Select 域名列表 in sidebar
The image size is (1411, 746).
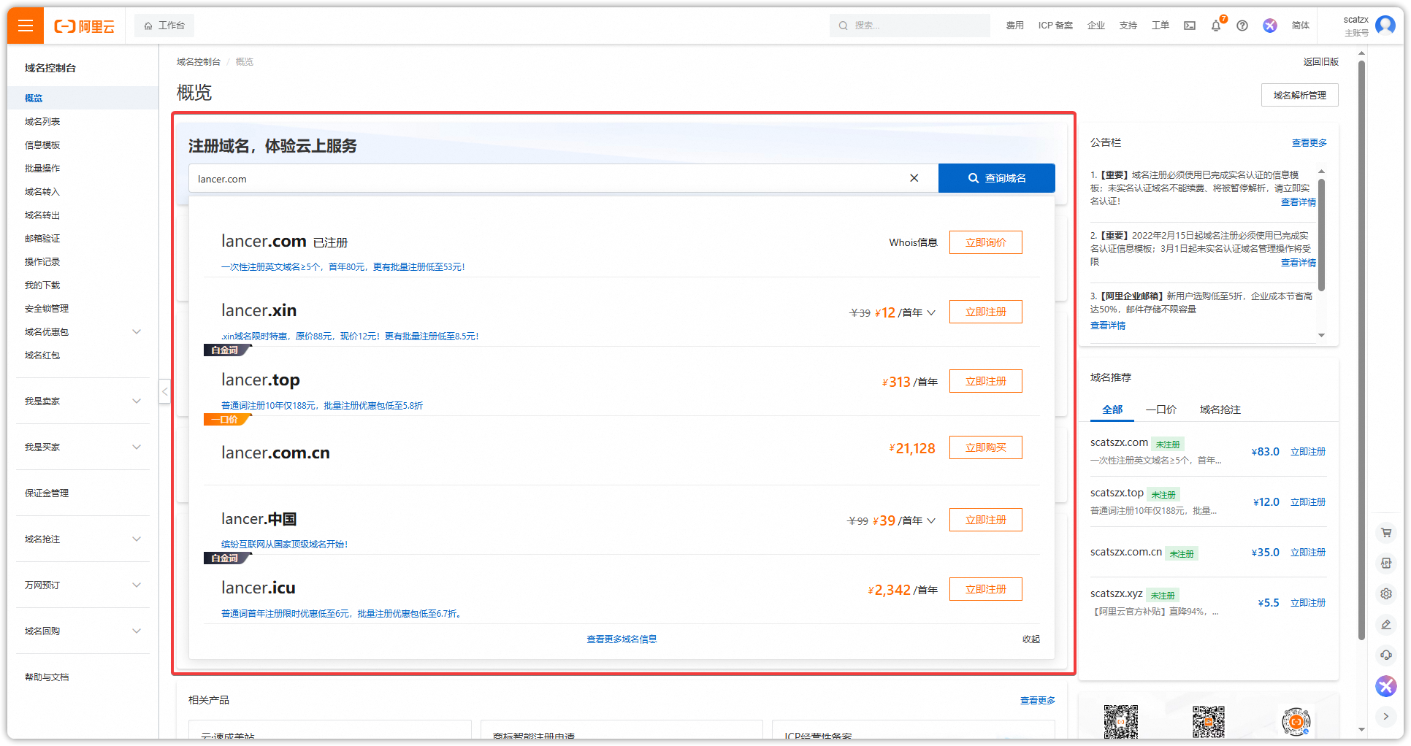(x=42, y=122)
